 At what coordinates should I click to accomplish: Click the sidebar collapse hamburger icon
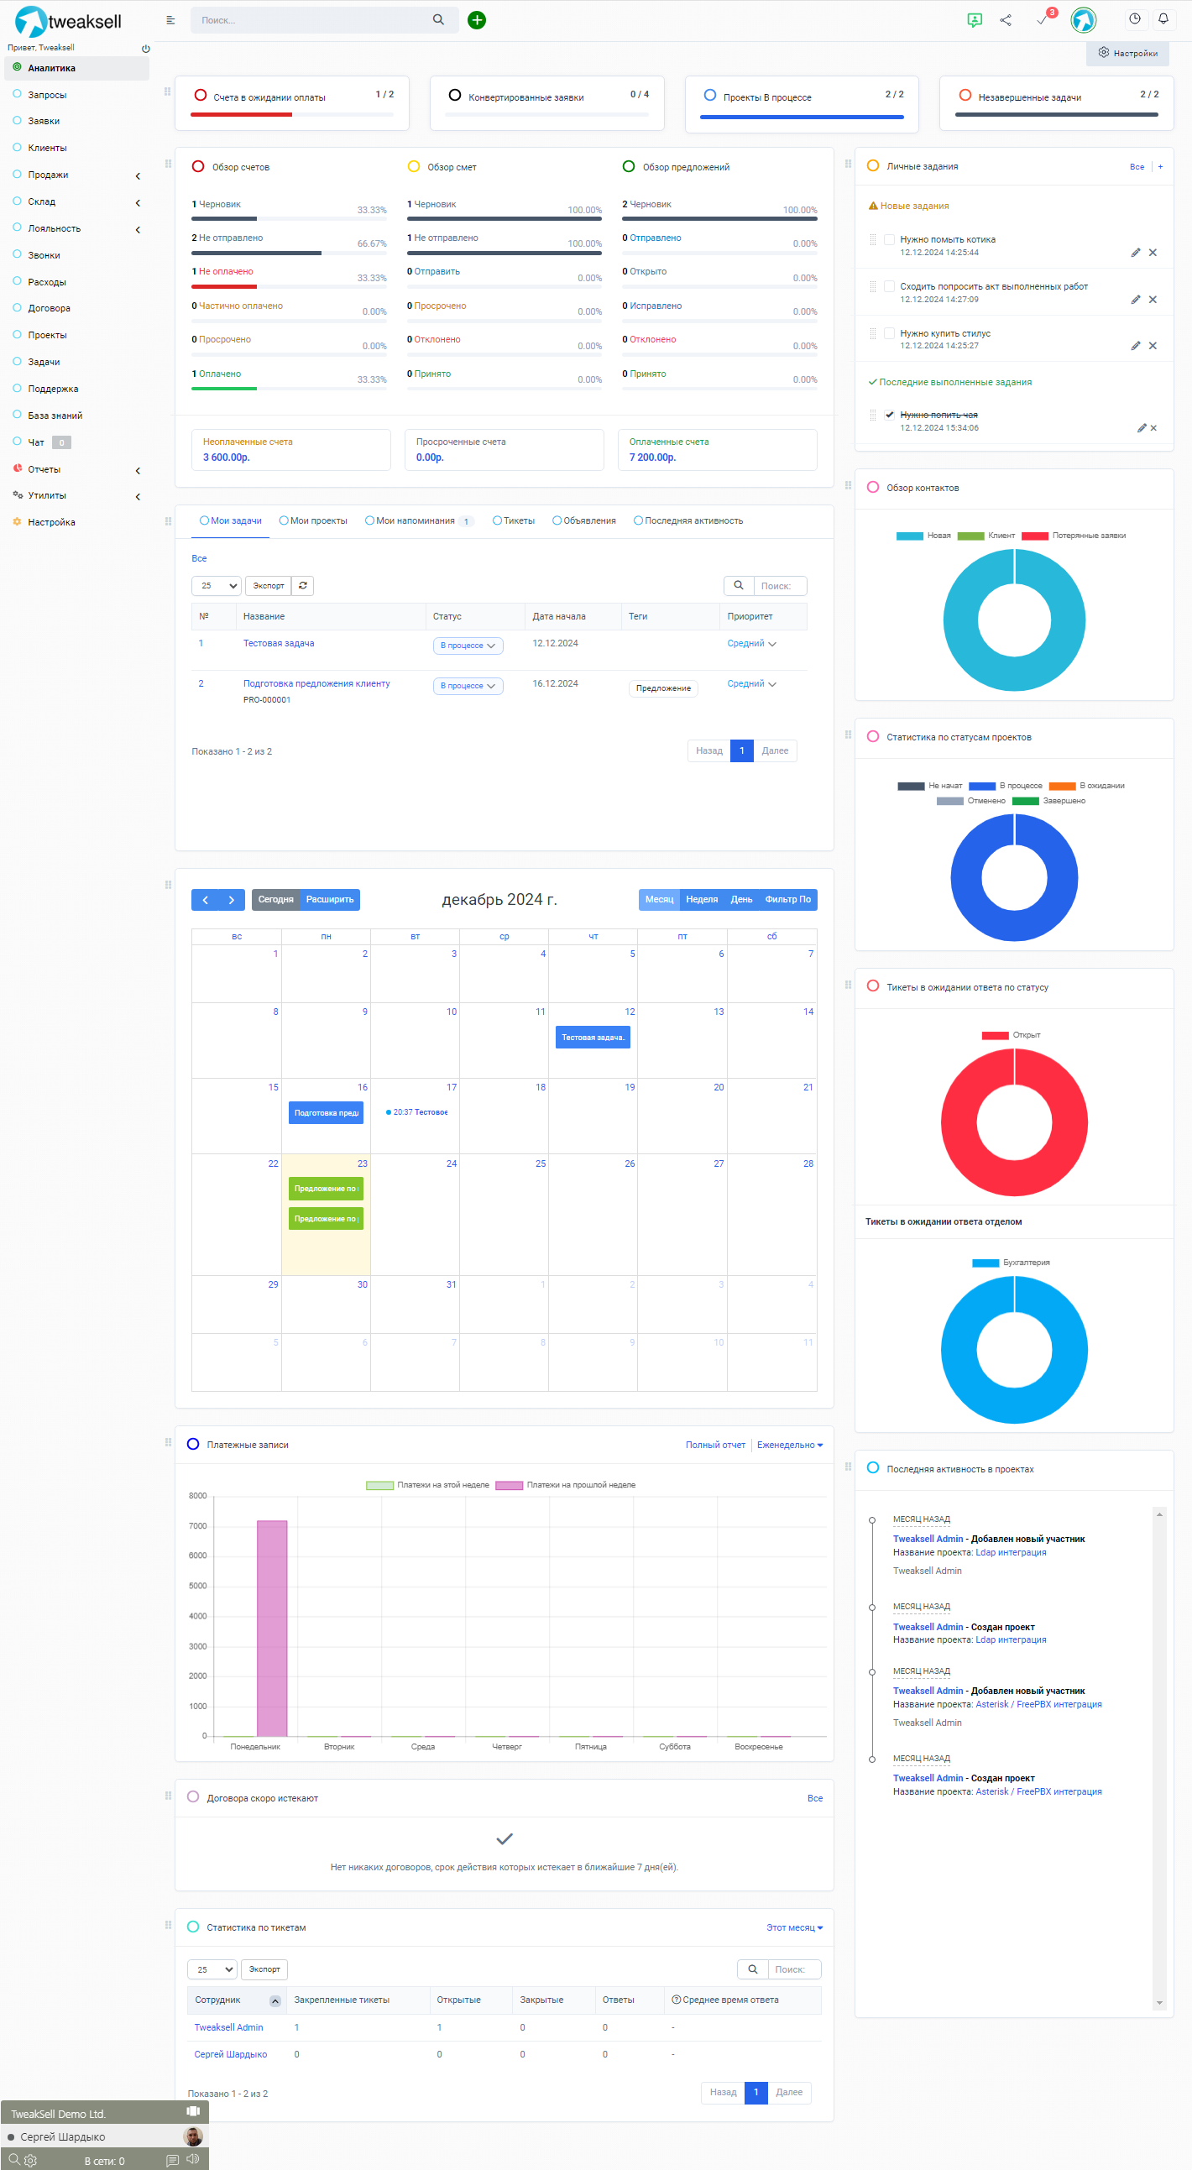click(170, 20)
